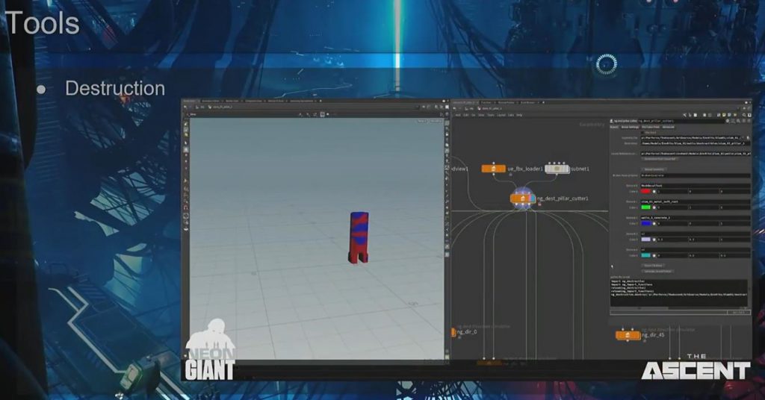Open the blue color swatch
Image resolution: width=765 pixels, height=400 pixels.
(x=646, y=224)
